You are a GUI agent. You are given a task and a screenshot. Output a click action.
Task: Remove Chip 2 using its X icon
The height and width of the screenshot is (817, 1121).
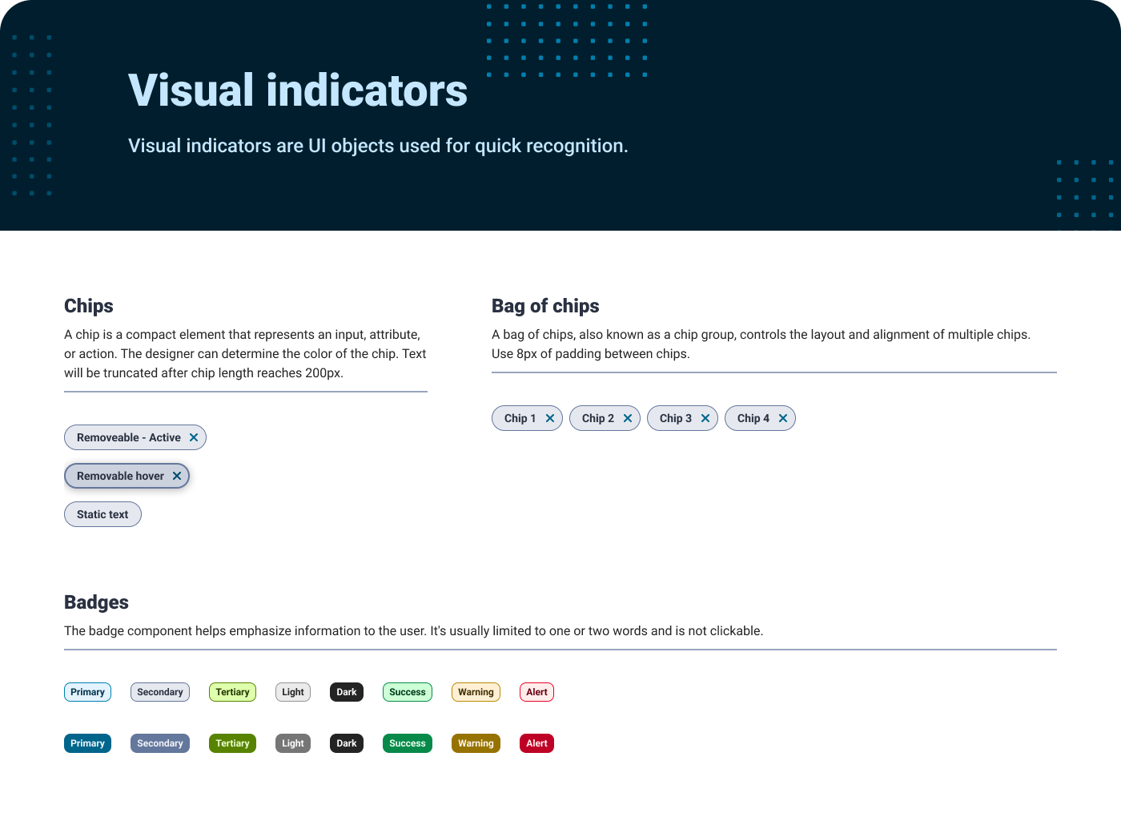click(628, 418)
